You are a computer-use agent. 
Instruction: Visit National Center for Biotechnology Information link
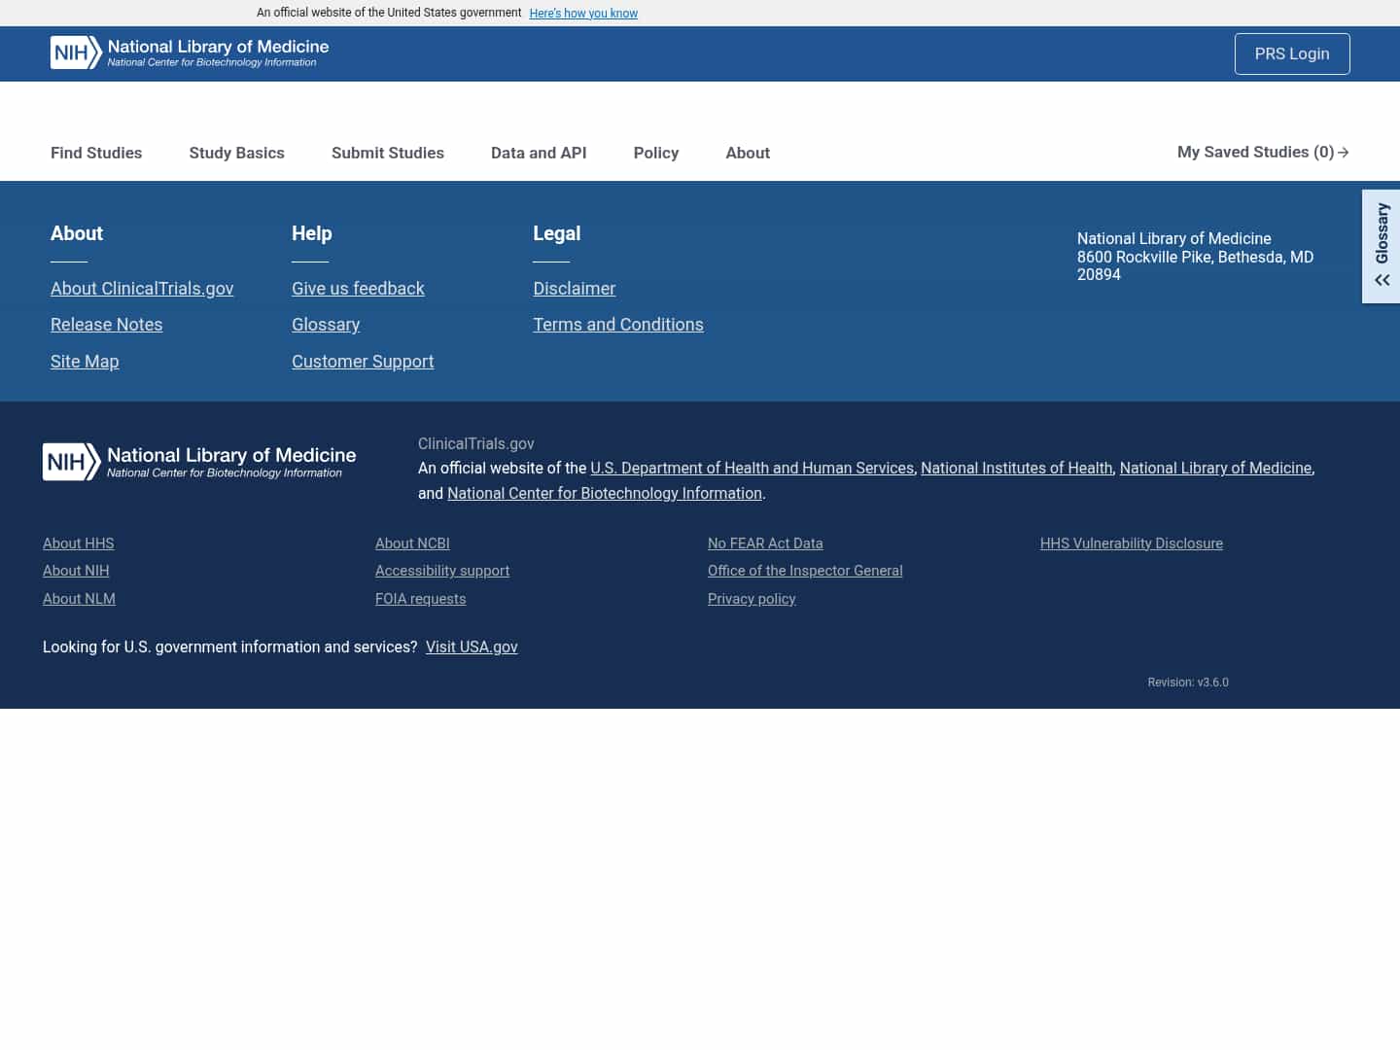604,493
